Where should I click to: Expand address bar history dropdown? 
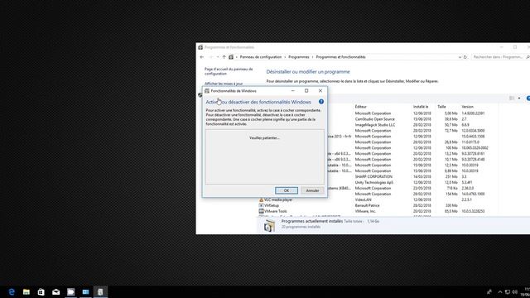[460, 57]
